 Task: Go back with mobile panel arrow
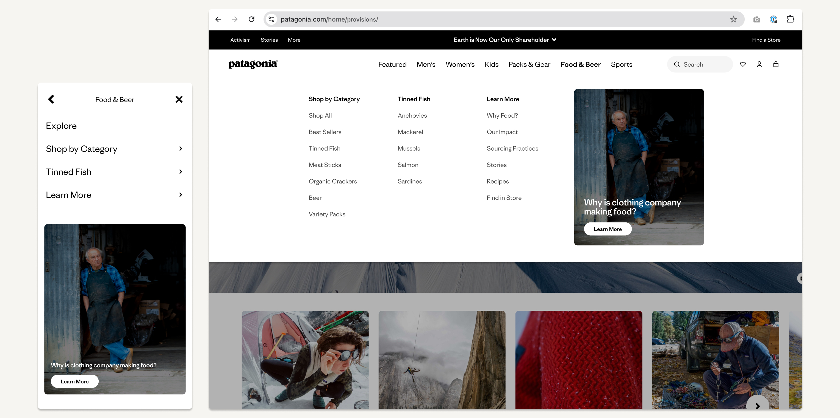51,99
